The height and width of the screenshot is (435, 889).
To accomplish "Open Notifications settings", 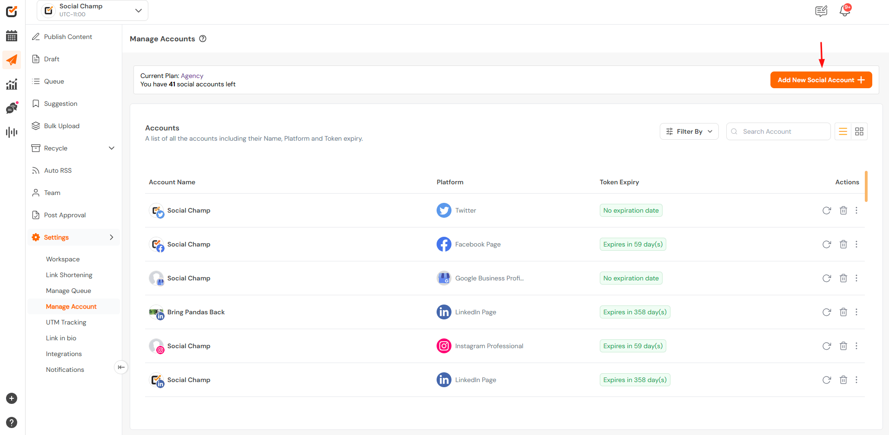I will click(65, 370).
